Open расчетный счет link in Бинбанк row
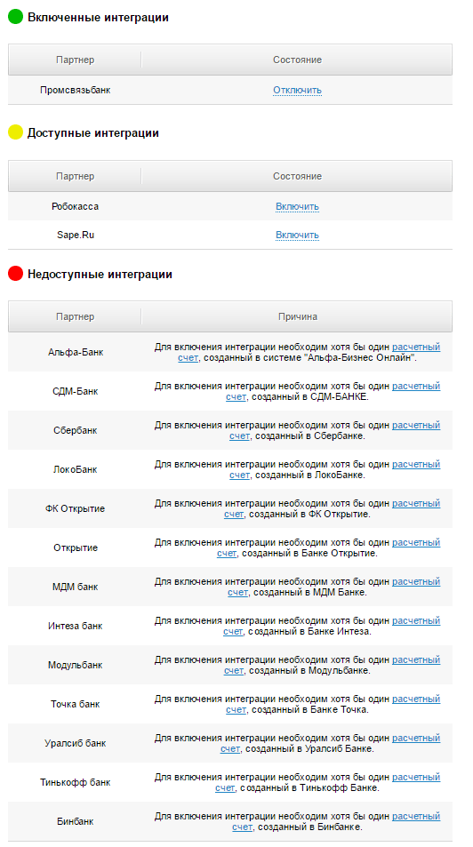The height and width of the screenshot is (847, 473). pyautogui.click(x=416, y=816)
